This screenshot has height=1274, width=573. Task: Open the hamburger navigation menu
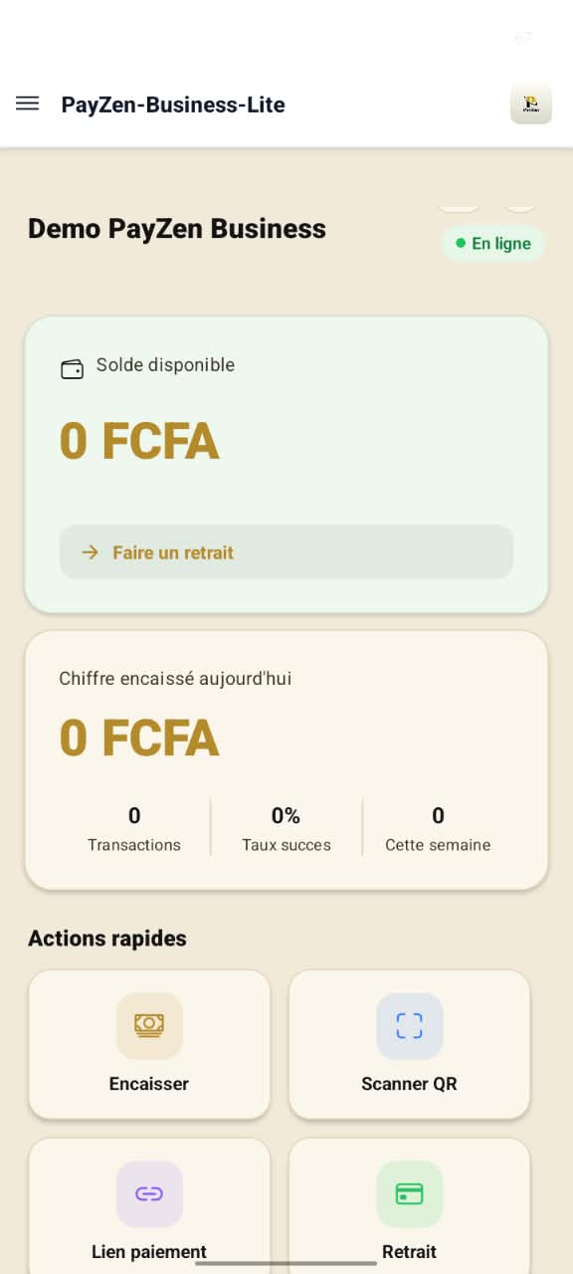click(x=28, y=104)
